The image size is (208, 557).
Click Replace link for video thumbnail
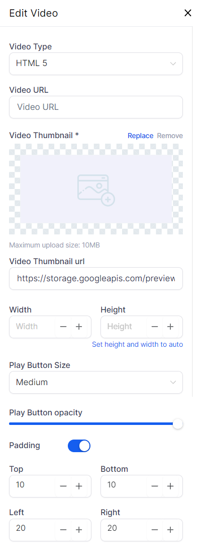click(140, 136)
